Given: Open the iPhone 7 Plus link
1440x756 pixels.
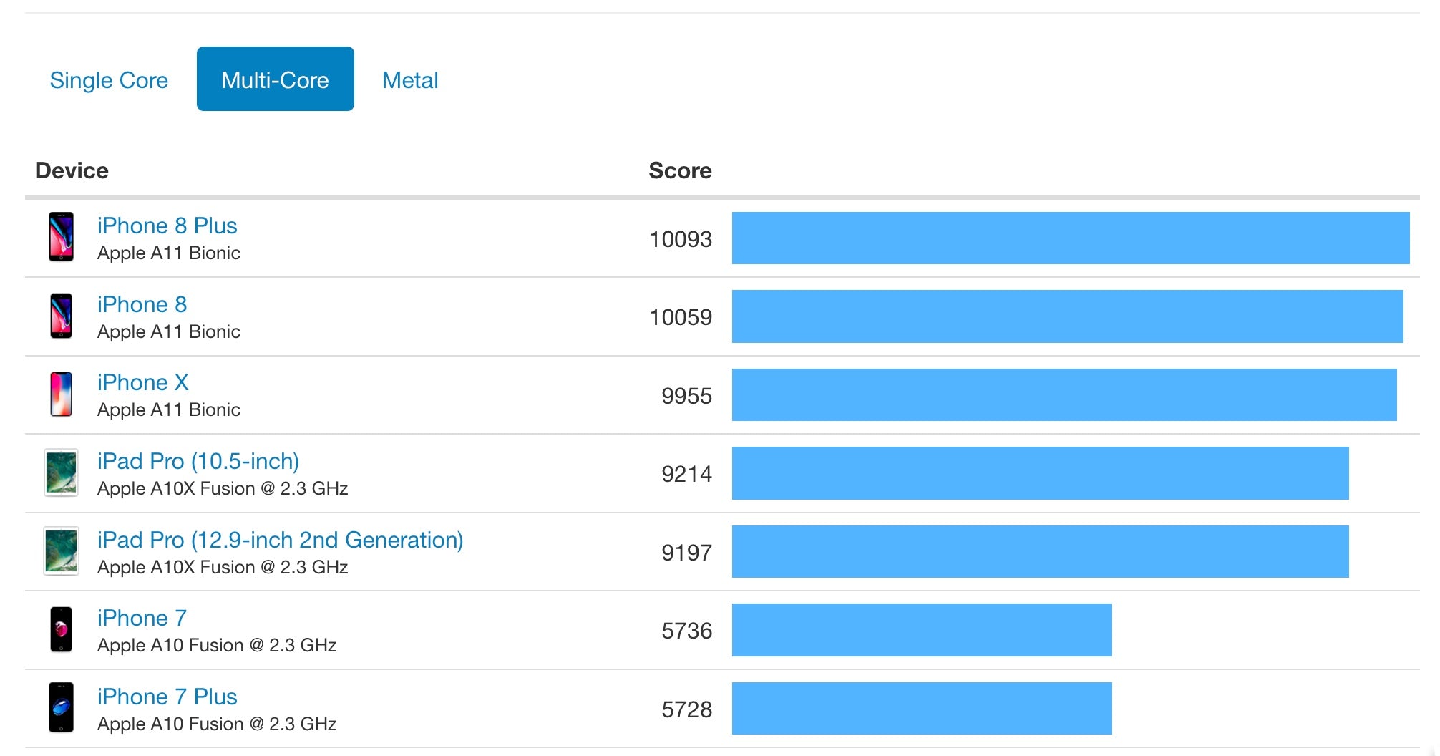Looking at the screenshot, I should pyautogui.click(x=167, y=697).
